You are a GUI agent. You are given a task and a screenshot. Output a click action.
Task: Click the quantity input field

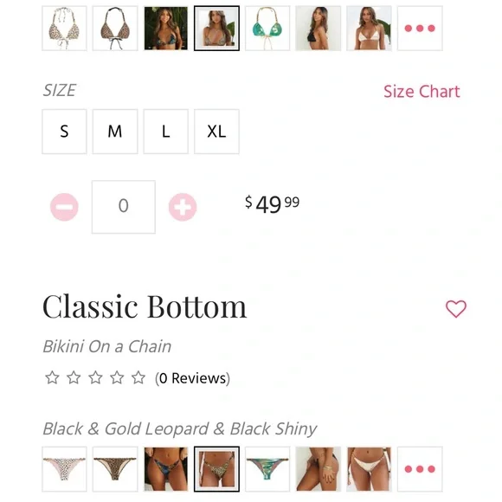tap(124, 207)
